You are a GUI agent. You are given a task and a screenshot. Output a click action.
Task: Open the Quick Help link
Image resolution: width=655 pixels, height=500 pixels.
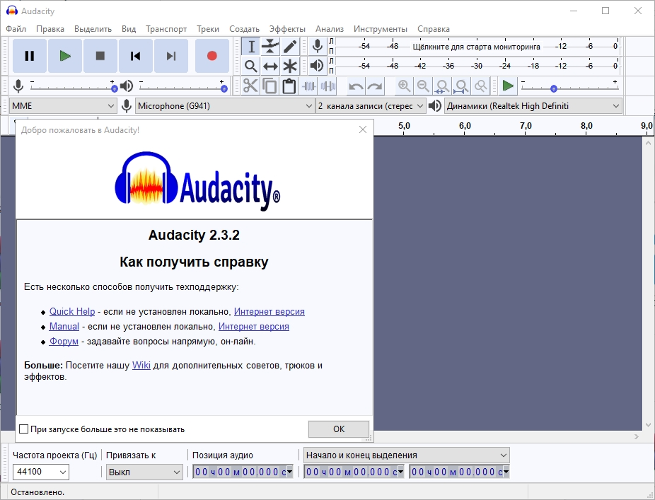(x=72, y=312)
